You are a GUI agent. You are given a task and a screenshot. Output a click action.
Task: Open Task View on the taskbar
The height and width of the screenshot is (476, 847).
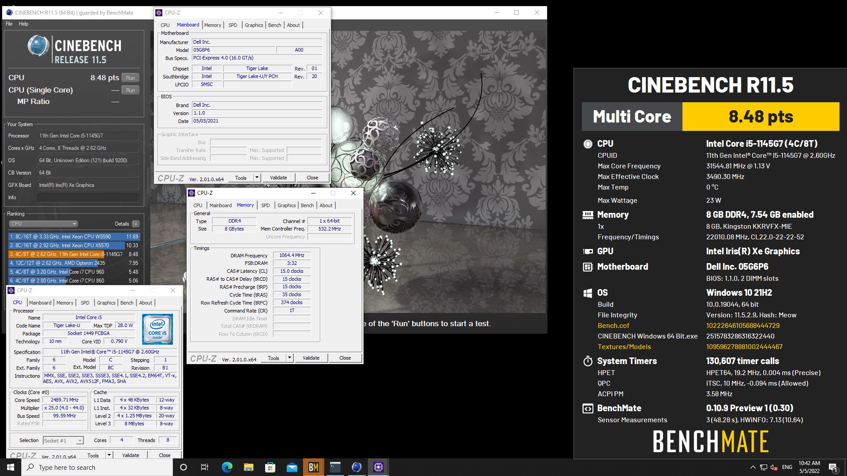click(x=204, y=467)
